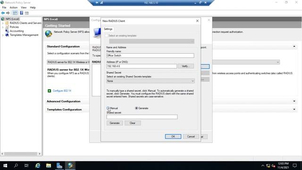
Task: Select RADIUS Clients and Servers folder
Action: point(25,23)
